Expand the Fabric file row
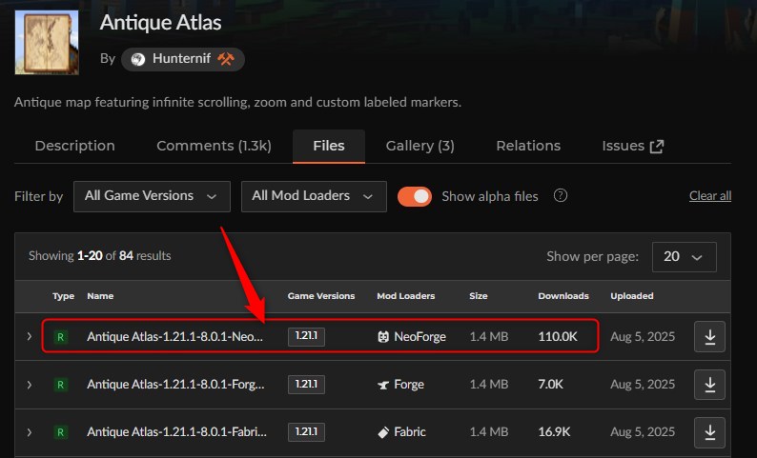757x458 pixels. pyautogui.click(x=30, y=432)
